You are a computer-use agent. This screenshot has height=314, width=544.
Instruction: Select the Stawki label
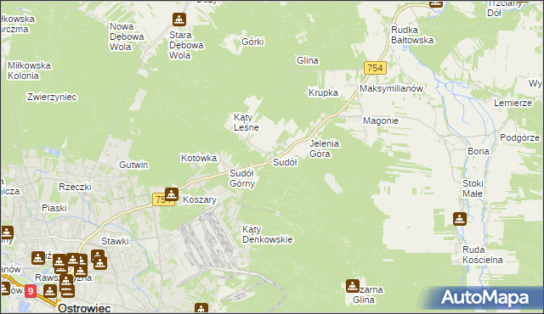[x=115, y=241]
